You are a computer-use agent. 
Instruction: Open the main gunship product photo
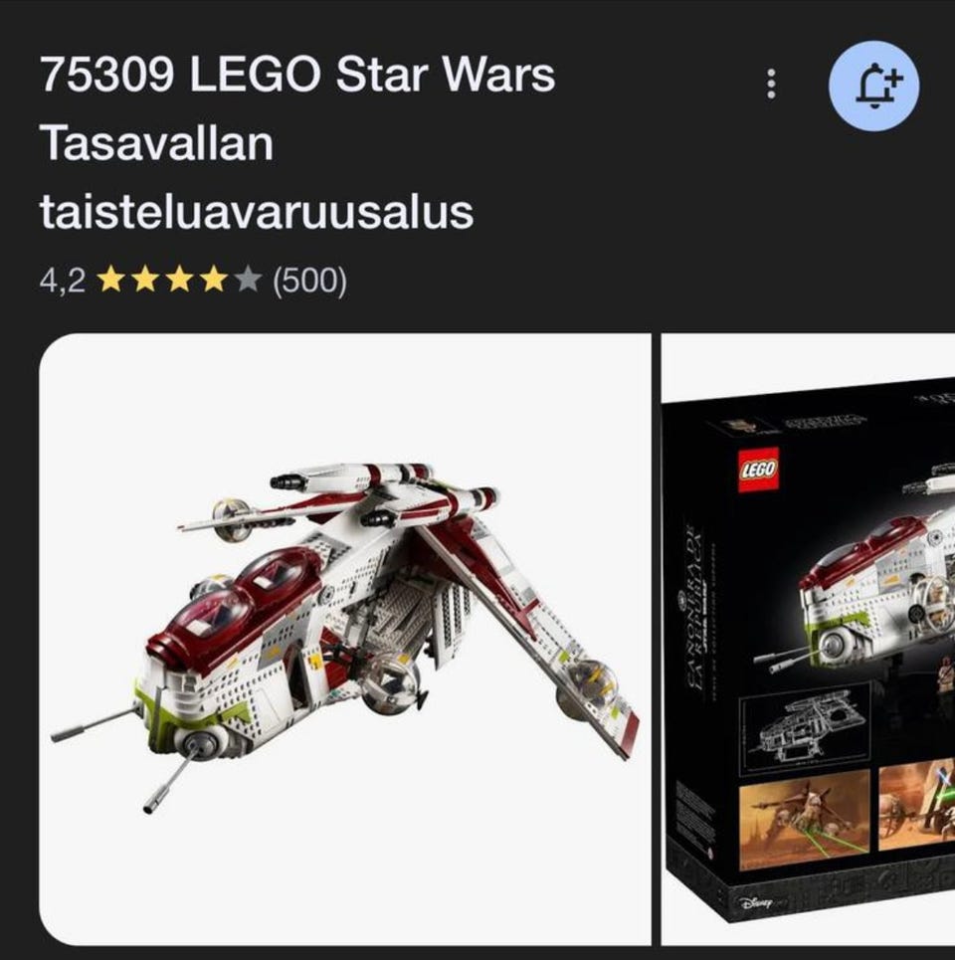344,640
